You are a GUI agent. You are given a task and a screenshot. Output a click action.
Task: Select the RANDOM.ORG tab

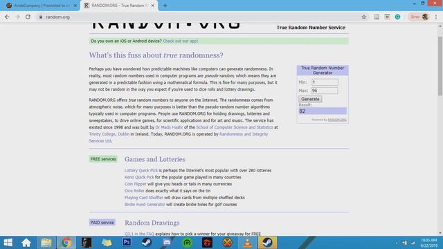118,6
